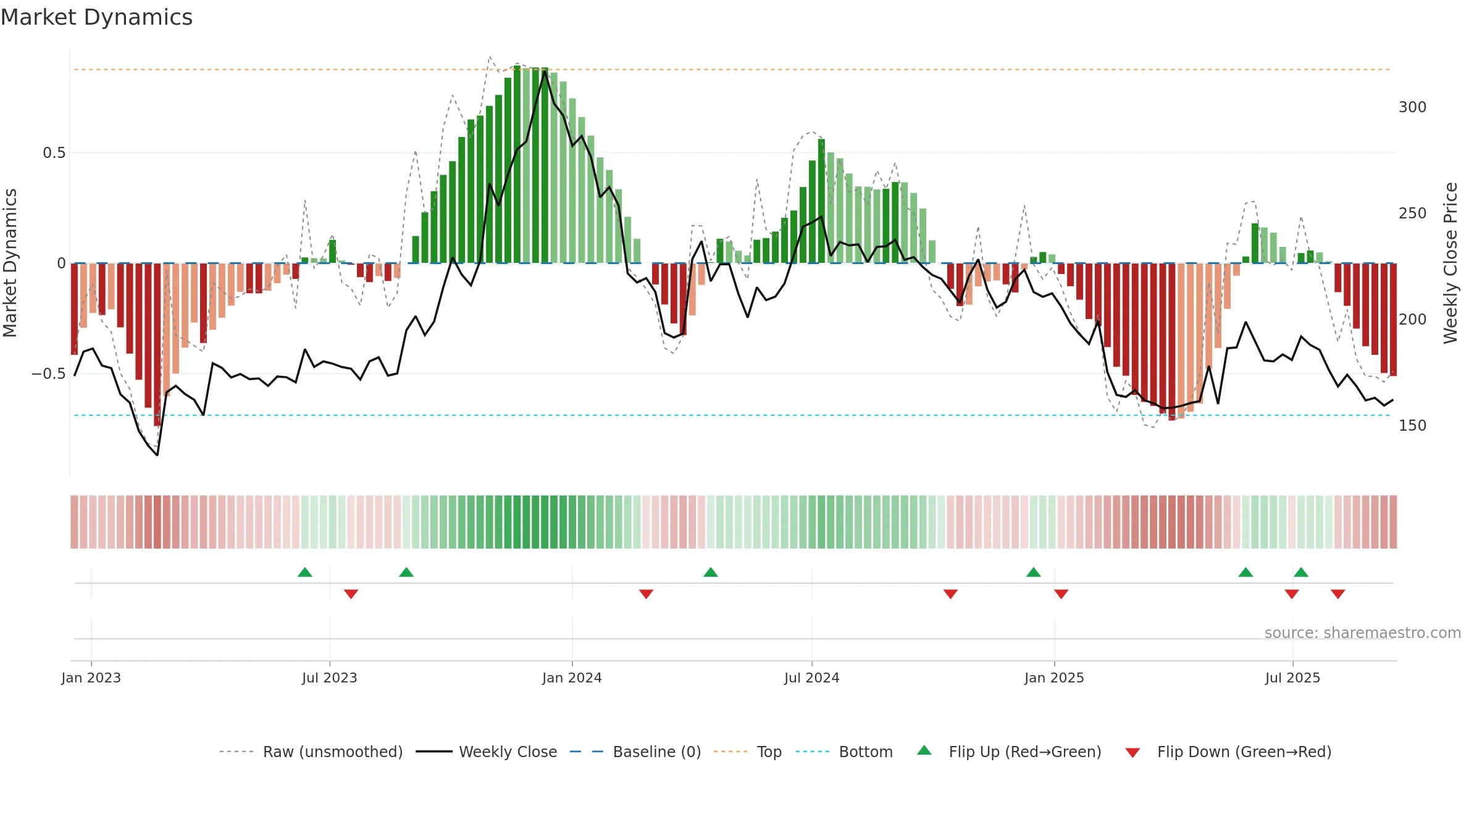The image size is (1482, 833).
Task: Click the tallest dark green bar at the peak
Action: 517,164
